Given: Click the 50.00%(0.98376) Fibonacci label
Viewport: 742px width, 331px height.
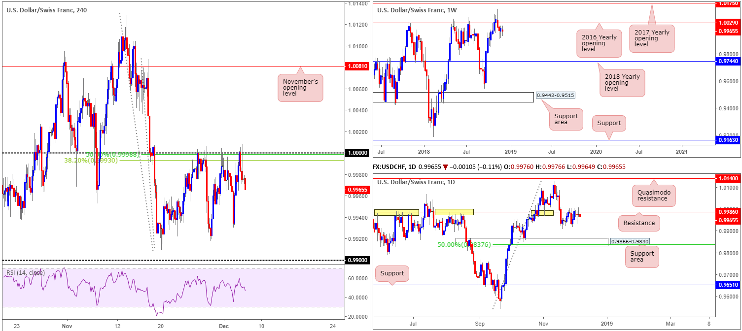Looking at the screenshot, I should click(x=464, y=244).
